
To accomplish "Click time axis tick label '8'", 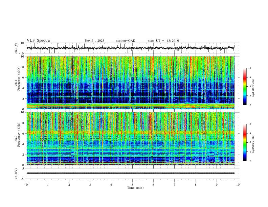I will (196, 185).
